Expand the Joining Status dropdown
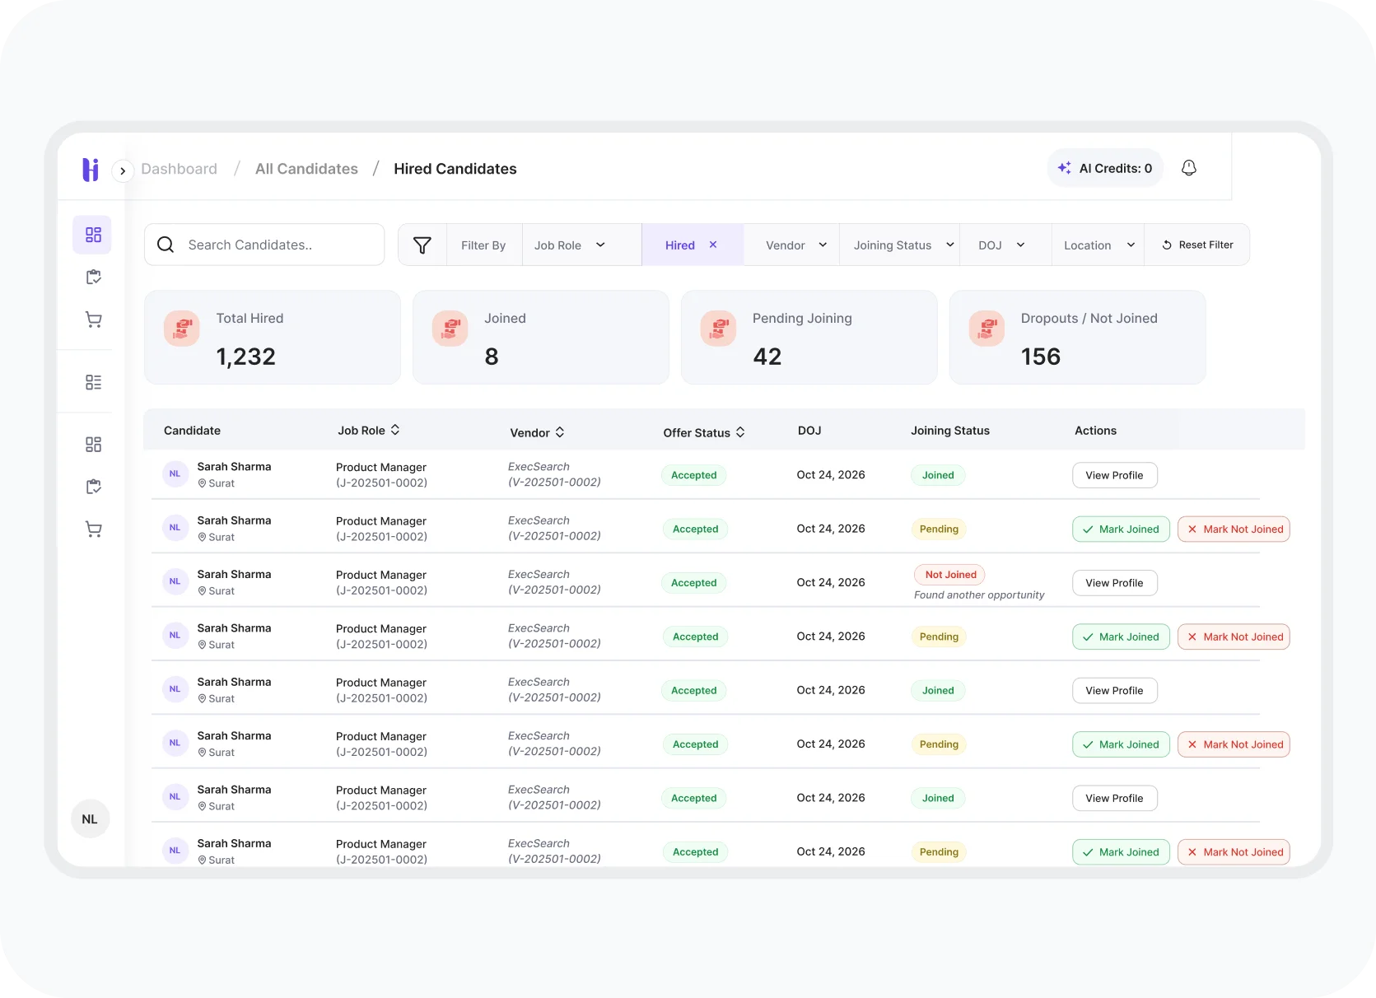Screen dimensions: 1376x998 (903, 245)
